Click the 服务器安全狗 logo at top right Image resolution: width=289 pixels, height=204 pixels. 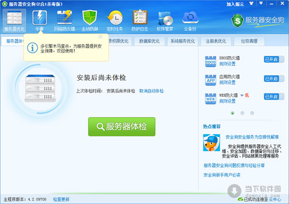click(258, 20)
